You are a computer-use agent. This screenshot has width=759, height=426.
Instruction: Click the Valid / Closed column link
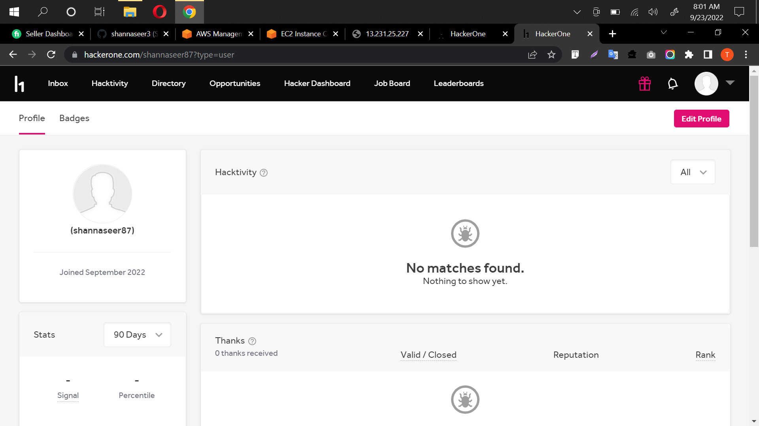tap(429, 355)
